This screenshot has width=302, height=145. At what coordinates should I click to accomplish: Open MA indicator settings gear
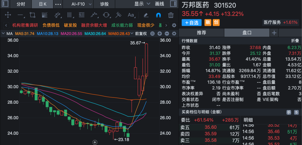coord(174,34)
